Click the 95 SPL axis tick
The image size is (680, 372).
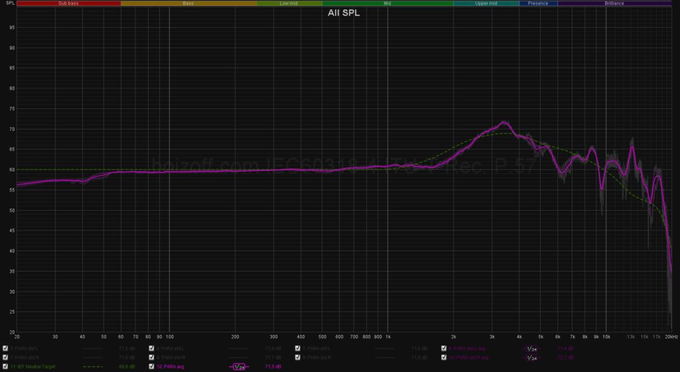tap(12, 27)
